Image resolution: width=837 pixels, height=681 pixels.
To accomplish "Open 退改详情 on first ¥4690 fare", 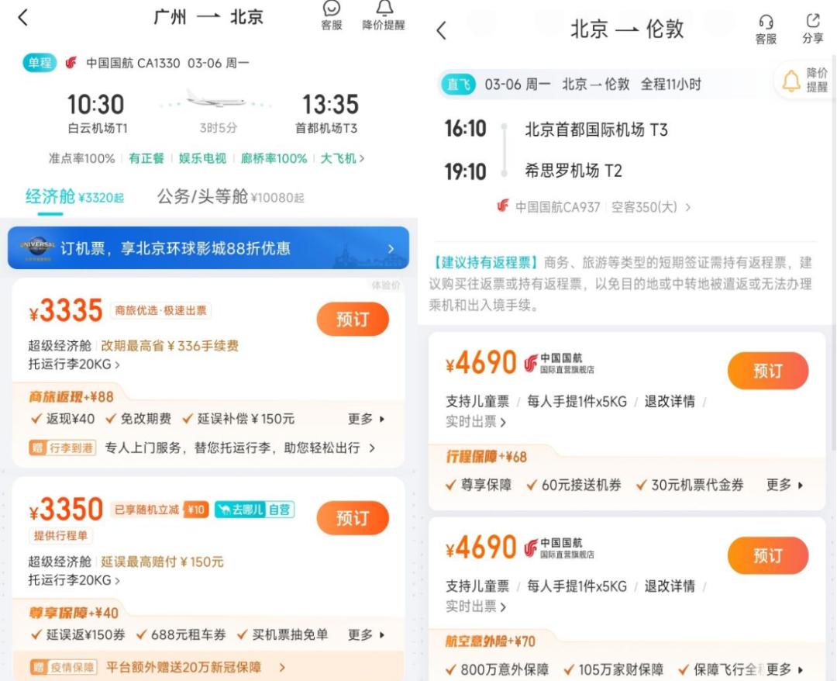I will click(x=670, y=401).
